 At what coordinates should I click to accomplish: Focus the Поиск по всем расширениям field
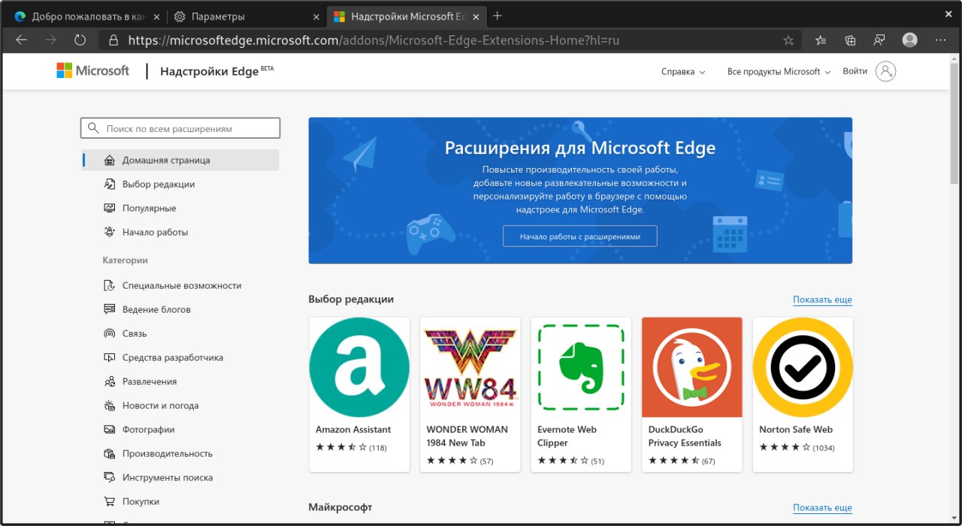click(x=180, y=128)
